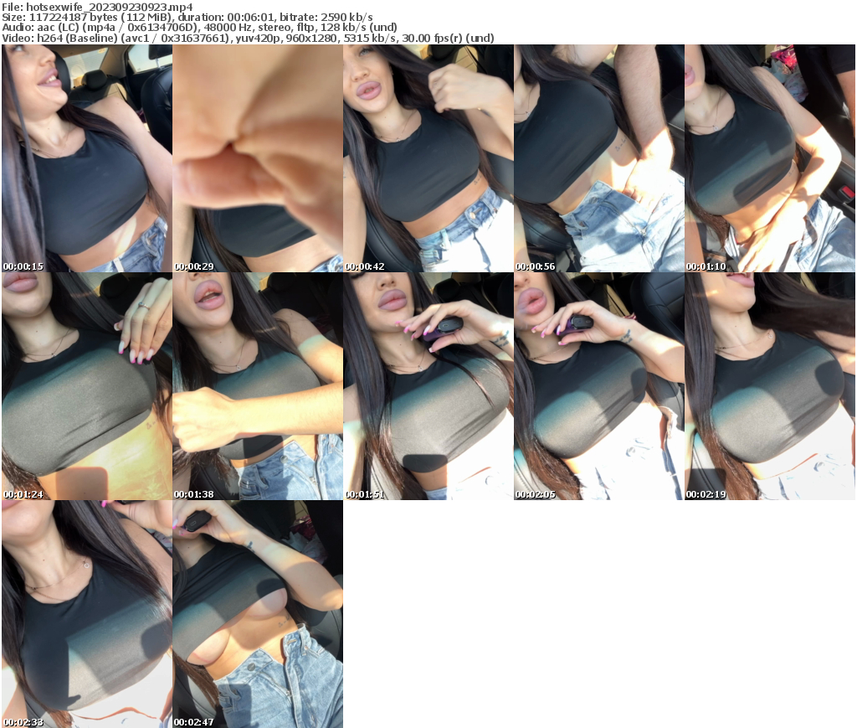The image size is (857, 728).
Task: Click the 00:01:51 timestamp overlay
Action: (363, 494)
